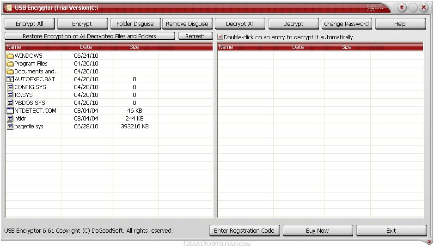Screen dimensions: 434x247
Task: Click the 46 KB size value
Action: [x=135, y=111]
